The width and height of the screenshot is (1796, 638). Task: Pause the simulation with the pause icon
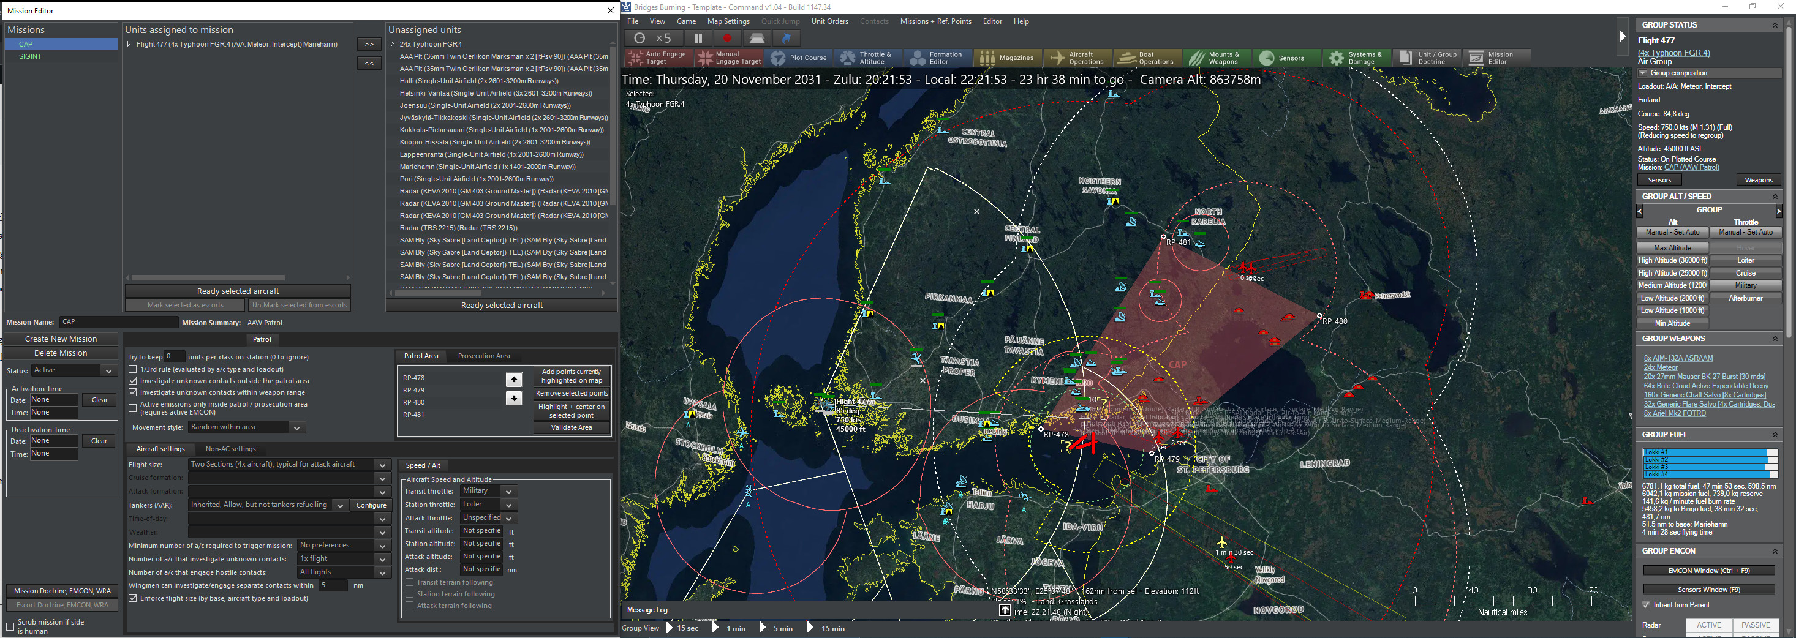point(698,39)
